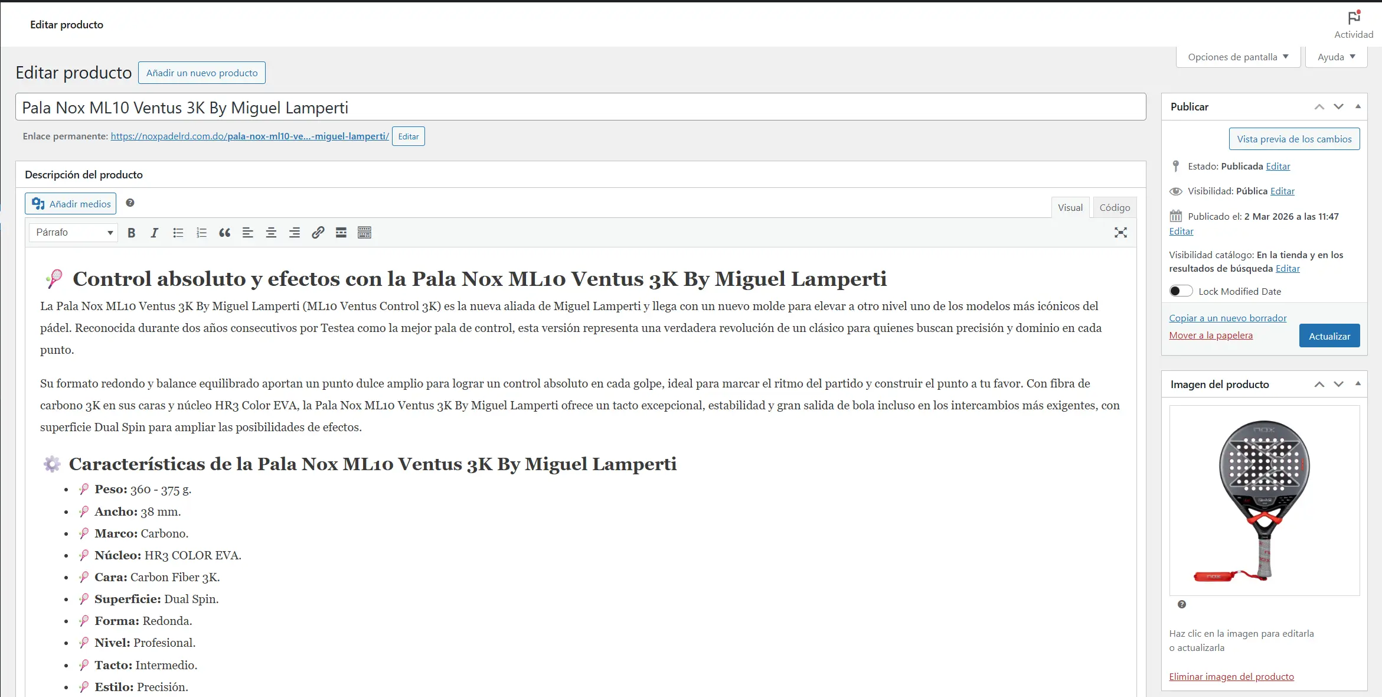Image resolution: width=1382 pixels, height=697 pixels.
Task: Open the product permalink URL
Action: (x=250, y=136)
